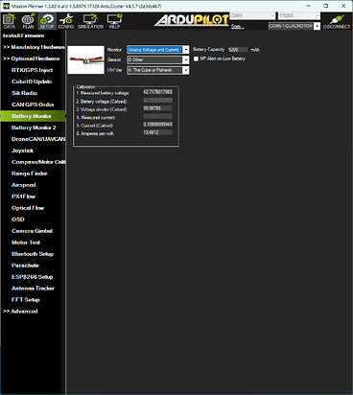This screenshot has height=395, width=353.
Task: Expand the Monitor dropdown arrow
Action: click(x=186, y=50)
